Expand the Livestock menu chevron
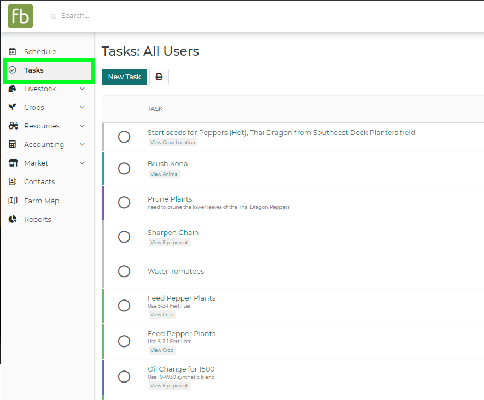This screenshot has width=484, height=400. (x=82, y=89)
